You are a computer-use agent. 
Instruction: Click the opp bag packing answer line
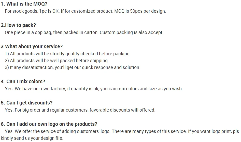coord(84,32)
